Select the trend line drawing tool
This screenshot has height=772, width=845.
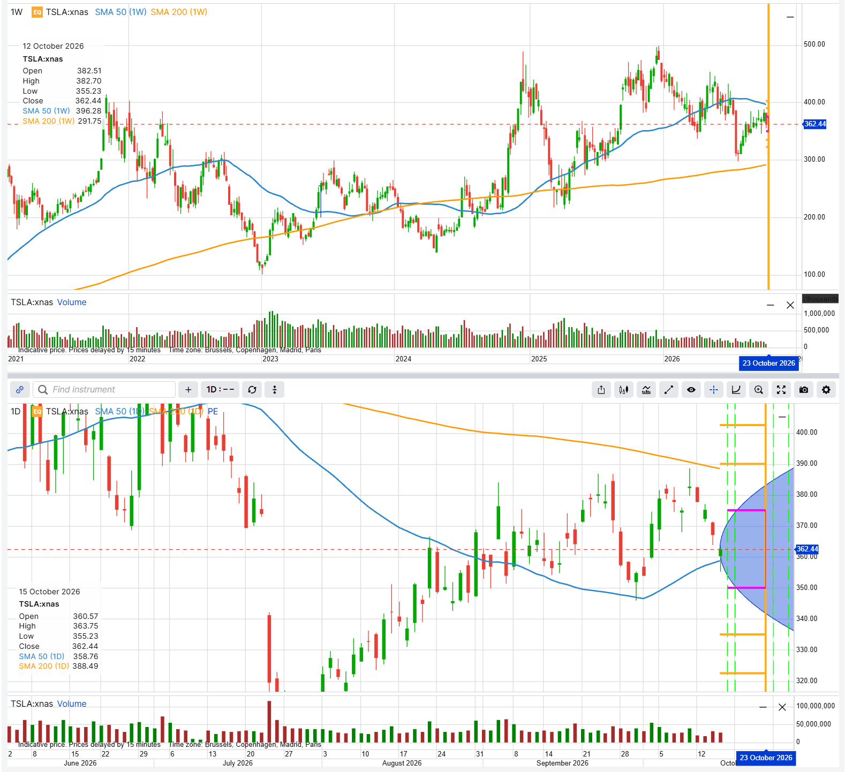coord(669,390)
